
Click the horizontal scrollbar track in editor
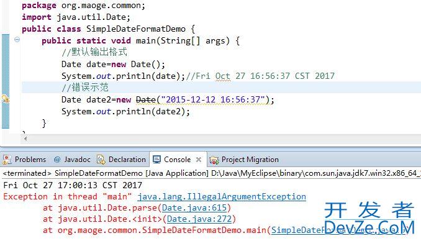[224, 139]
